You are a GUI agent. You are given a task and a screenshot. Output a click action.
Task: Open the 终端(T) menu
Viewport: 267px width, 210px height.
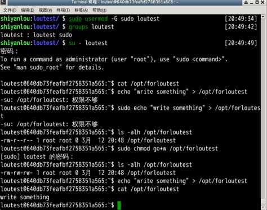point(63,10)
